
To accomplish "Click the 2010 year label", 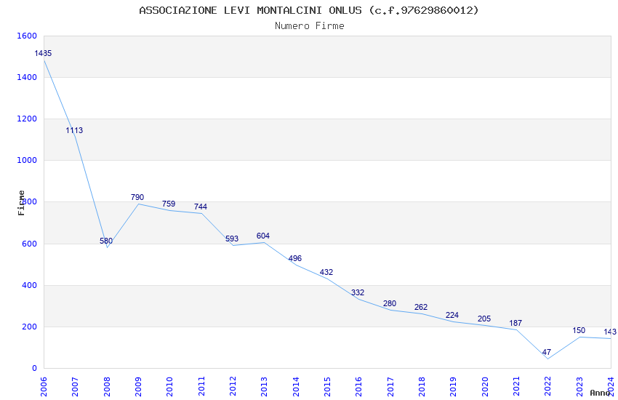I will pyautogui.click(x=169, y=386).
